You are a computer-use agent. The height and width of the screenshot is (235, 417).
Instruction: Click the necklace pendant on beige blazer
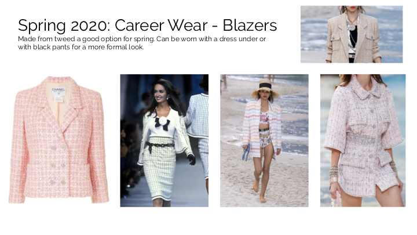pos(352,27)
